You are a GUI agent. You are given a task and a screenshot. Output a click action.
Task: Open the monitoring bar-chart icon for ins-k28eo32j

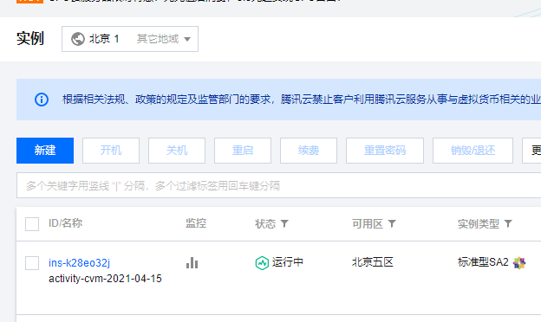192,263
